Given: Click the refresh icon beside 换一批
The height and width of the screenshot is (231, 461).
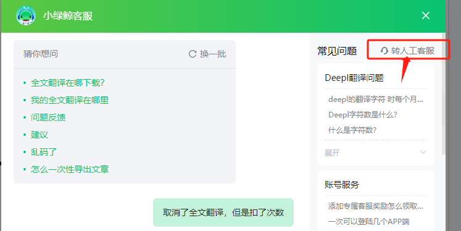Looking at the screenshot, I should [x=193, y=54].
